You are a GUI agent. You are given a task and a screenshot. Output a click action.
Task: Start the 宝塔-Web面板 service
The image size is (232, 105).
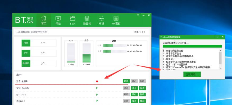coord(126,88)
